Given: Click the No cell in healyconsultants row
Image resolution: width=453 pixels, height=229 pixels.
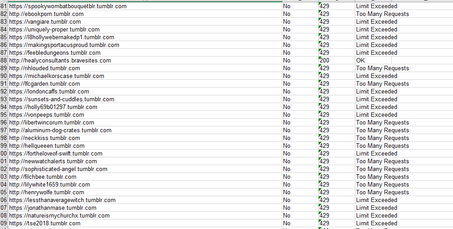Looking at the screenshot, I should click(x=300, y=61).
